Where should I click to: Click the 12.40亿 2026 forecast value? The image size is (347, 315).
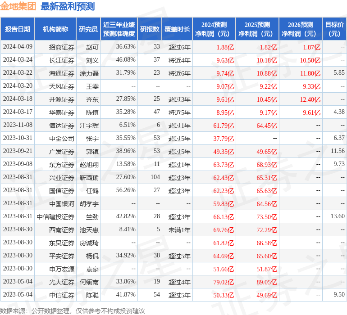click(310, 99)
